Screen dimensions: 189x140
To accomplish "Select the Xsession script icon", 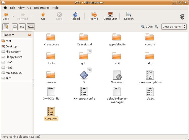I will [x=117, y=75].
